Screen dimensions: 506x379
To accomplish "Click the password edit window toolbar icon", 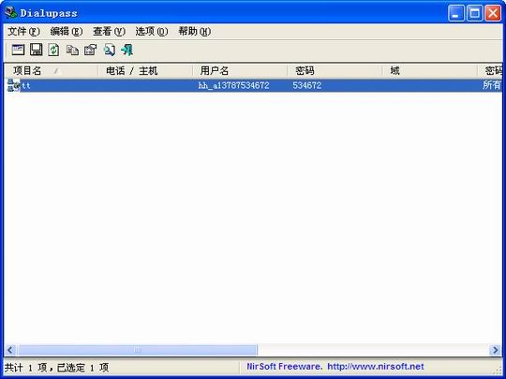I will tap(18, 50).
